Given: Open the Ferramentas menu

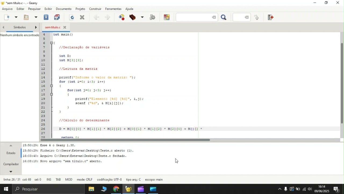Looking at the screenshot, I should click(113, 9).
